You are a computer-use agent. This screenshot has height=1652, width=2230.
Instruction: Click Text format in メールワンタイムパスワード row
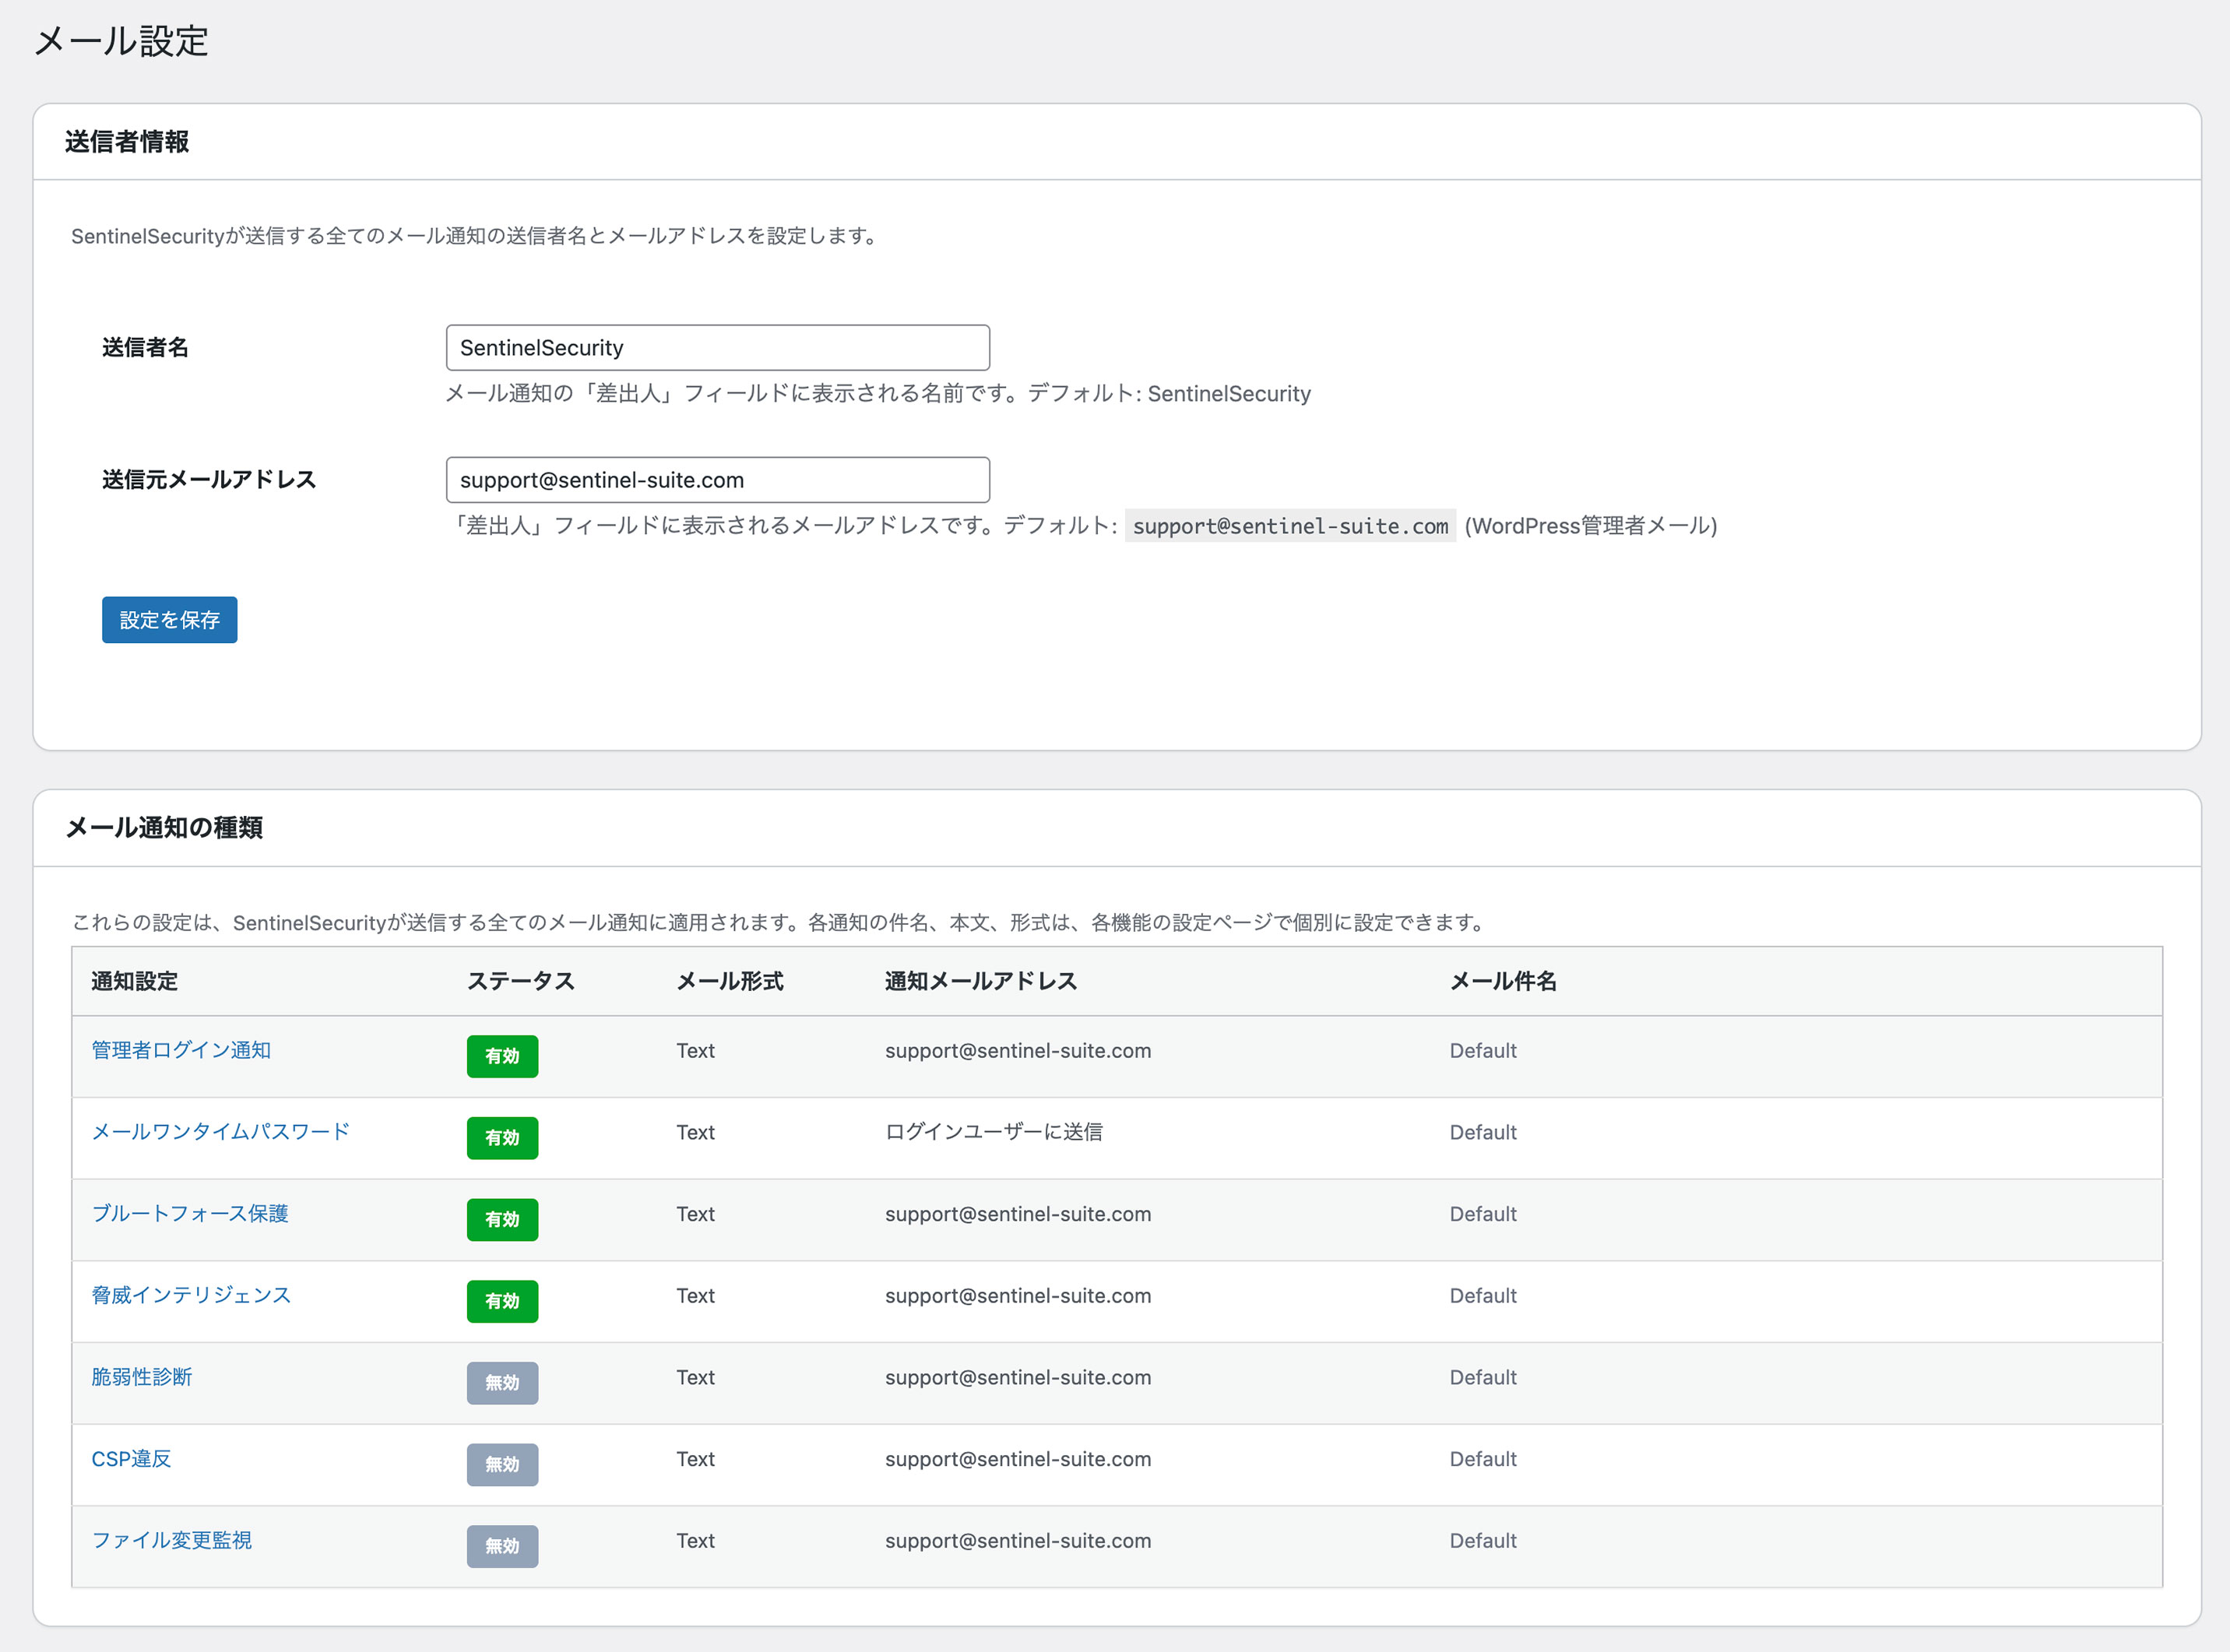[695, 1132]
